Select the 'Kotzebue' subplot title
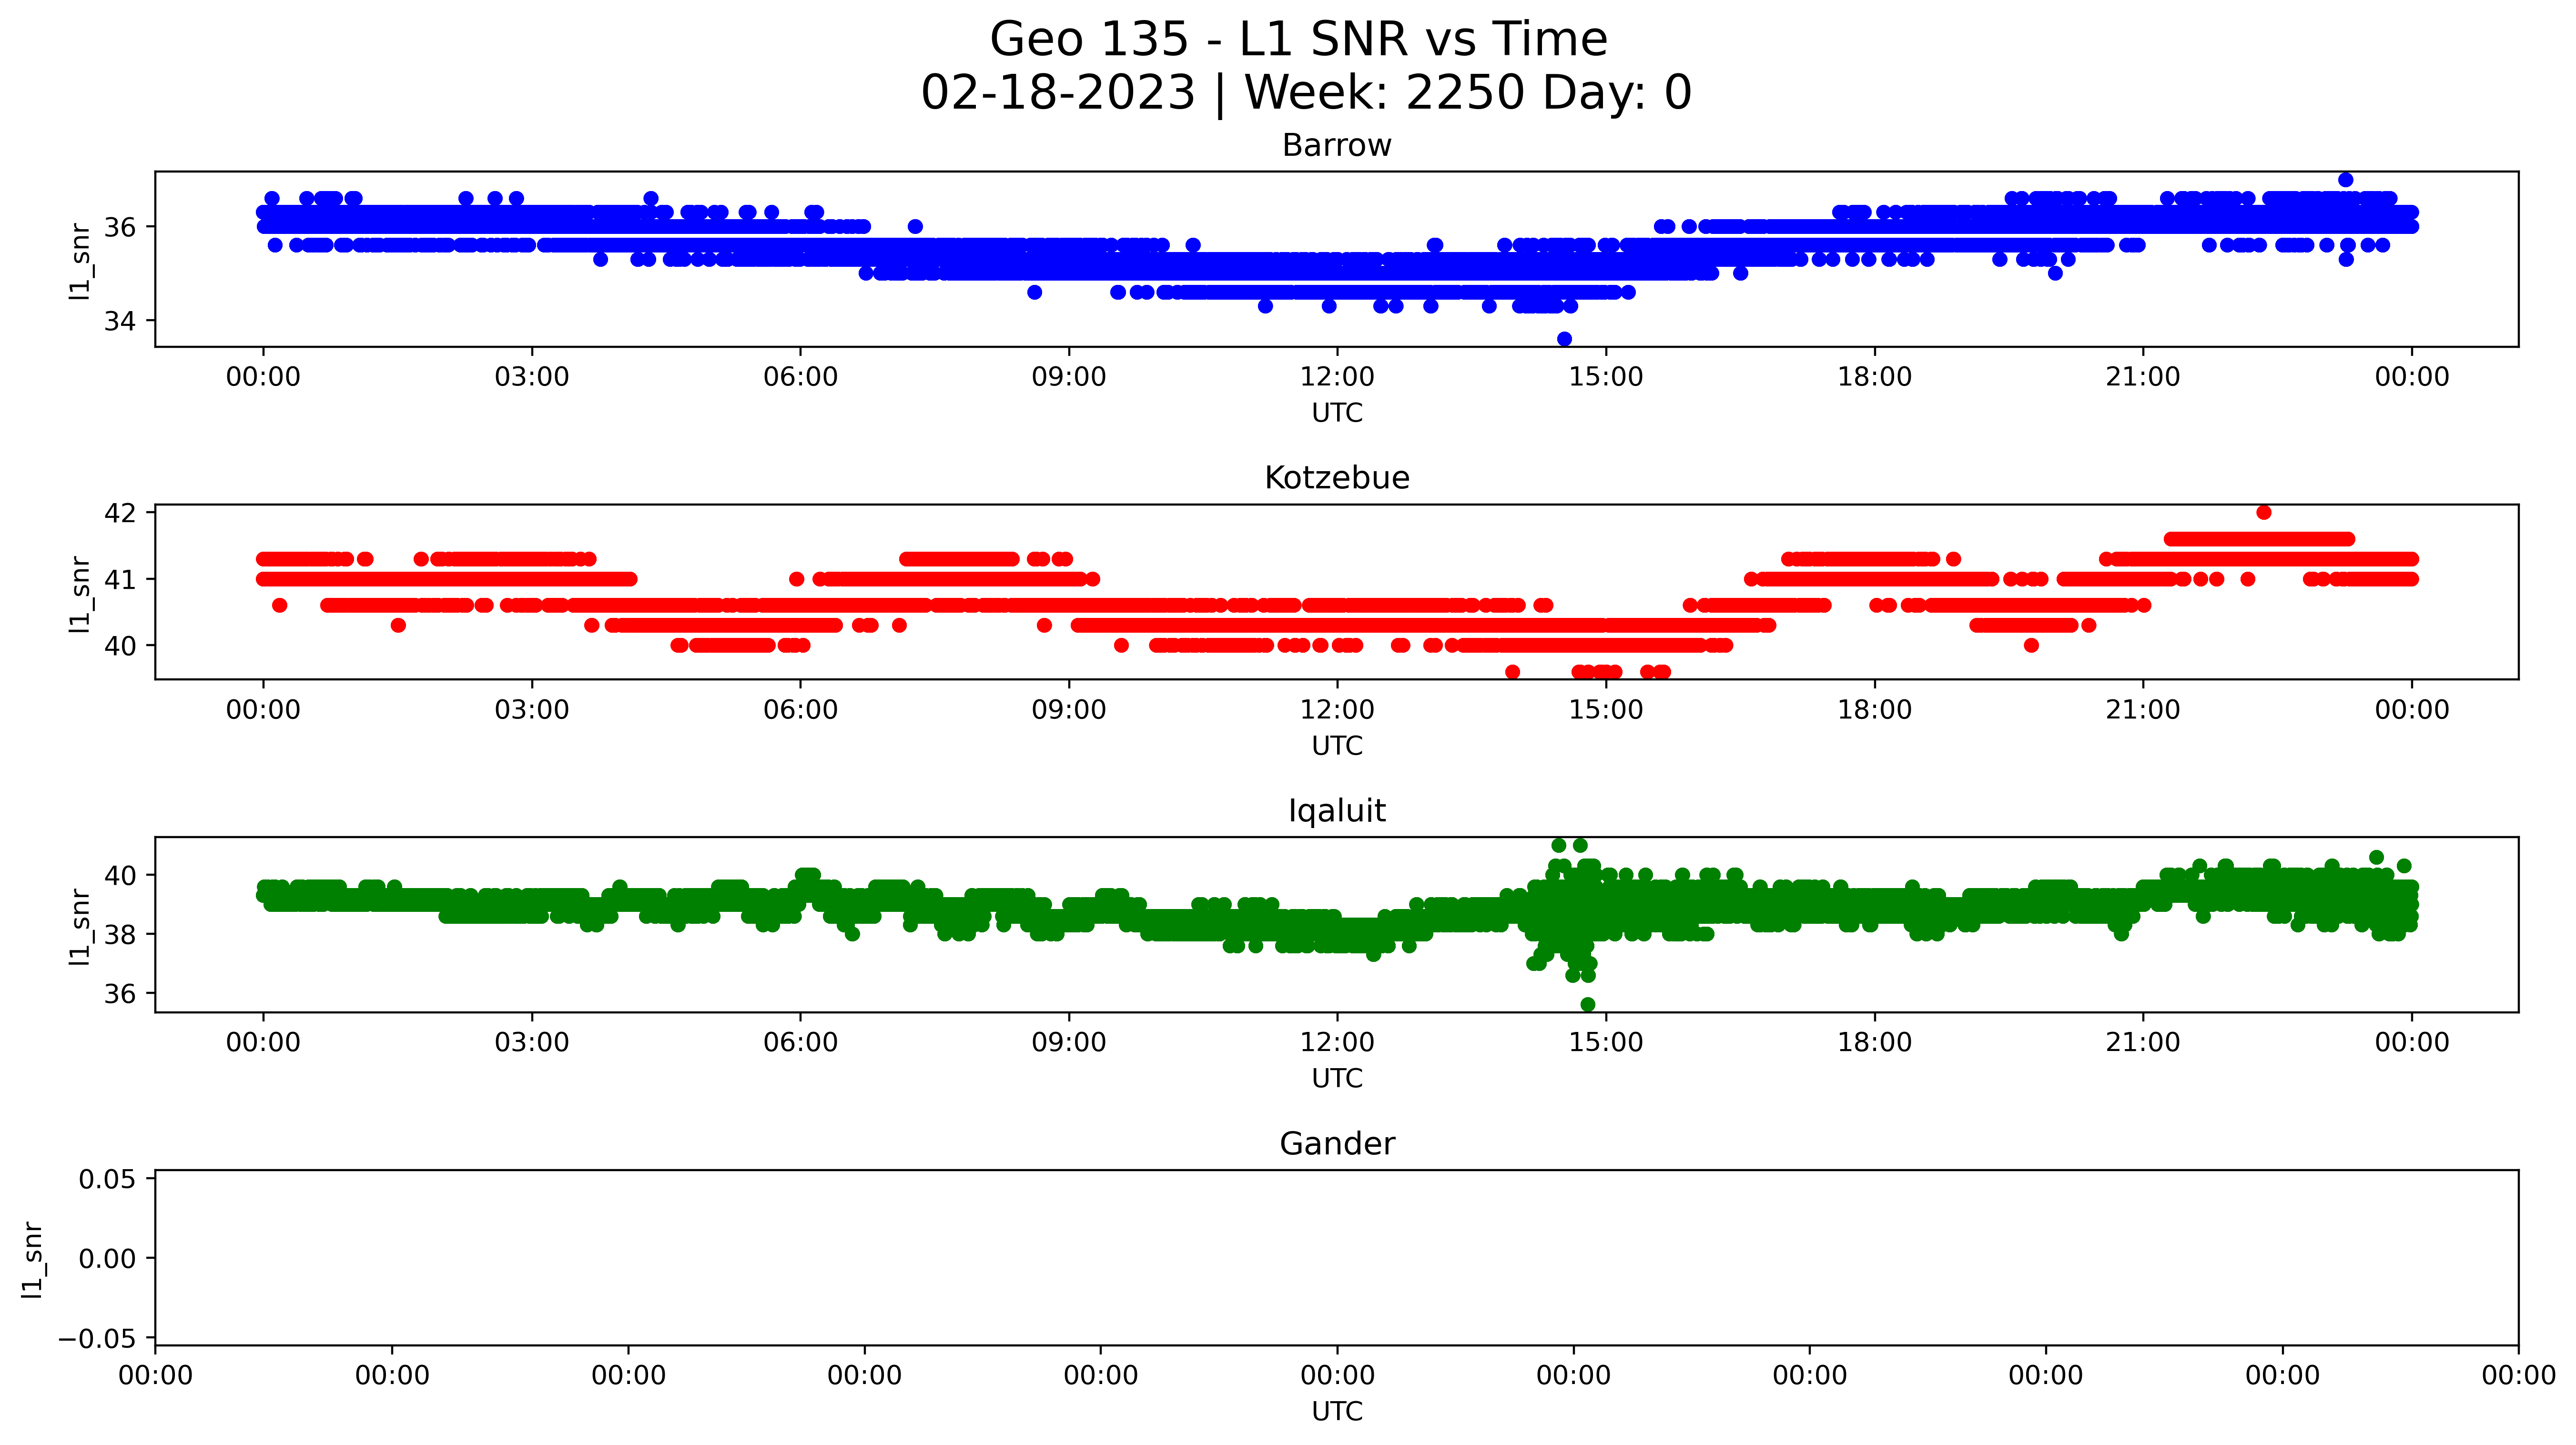 (x=1337, y=478)
